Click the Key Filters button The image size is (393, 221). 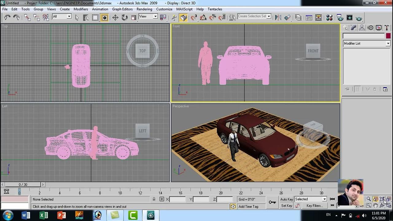click(x=315, y=206)
